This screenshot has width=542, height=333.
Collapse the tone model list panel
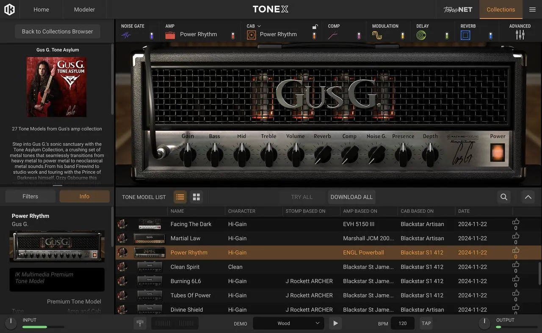(x=528, y=197)
